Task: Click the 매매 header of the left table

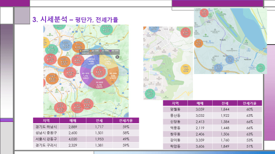Action: click(x=73, y=121)
